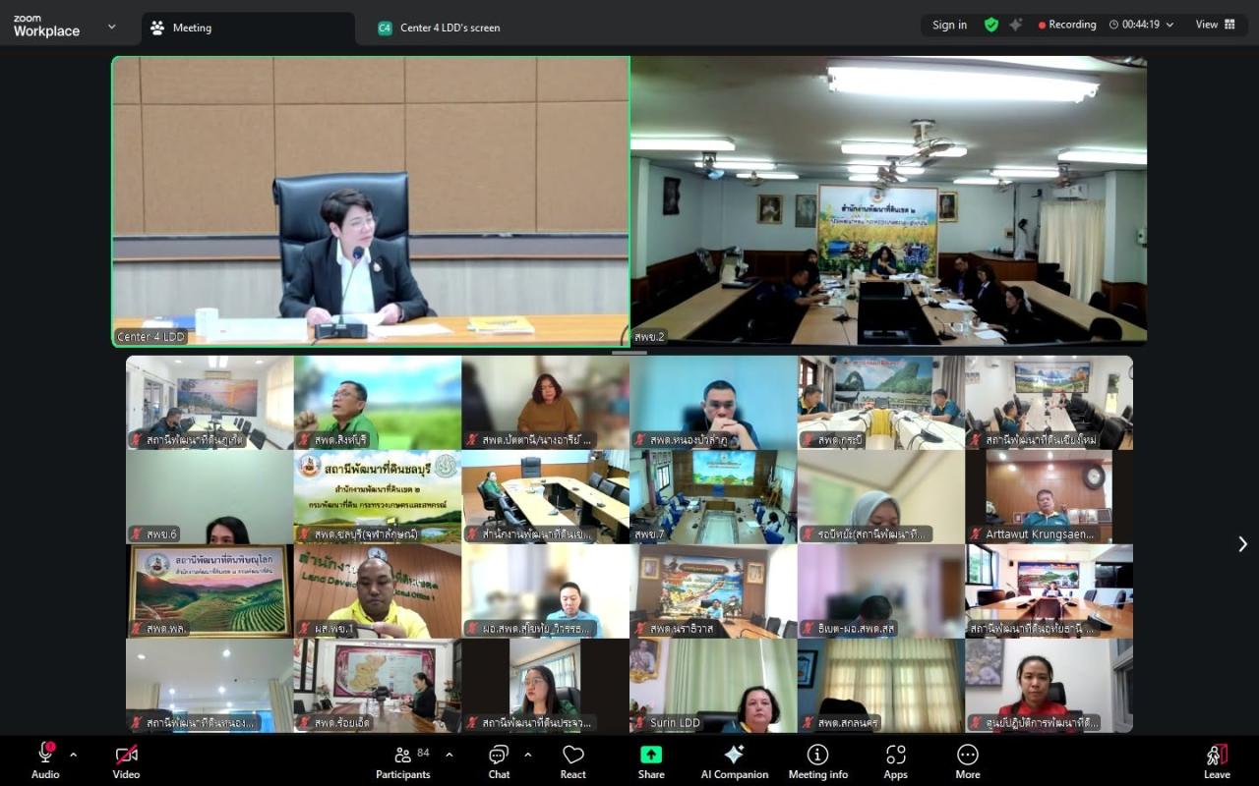Select the สพด.ร้อยเอ็ด participant tile
1259x786 pixels.
point(378,686)
